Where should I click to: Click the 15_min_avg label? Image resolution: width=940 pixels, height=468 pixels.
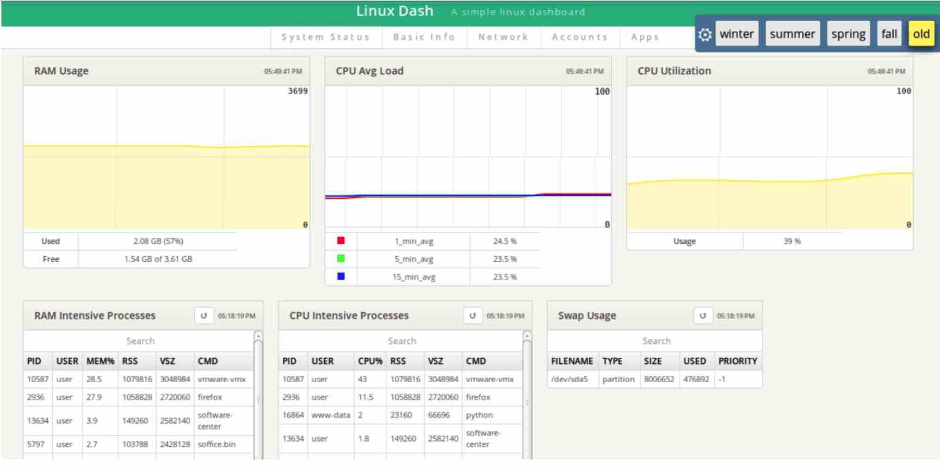click(x=414, y=277)
